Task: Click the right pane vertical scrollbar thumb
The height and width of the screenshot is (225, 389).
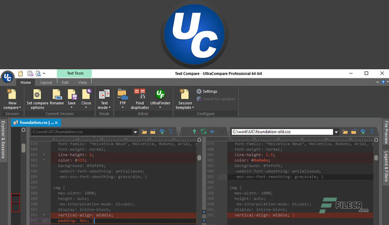Action: click(376, 158)
